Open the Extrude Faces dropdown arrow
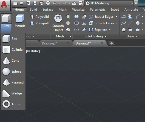 (117, 23)
